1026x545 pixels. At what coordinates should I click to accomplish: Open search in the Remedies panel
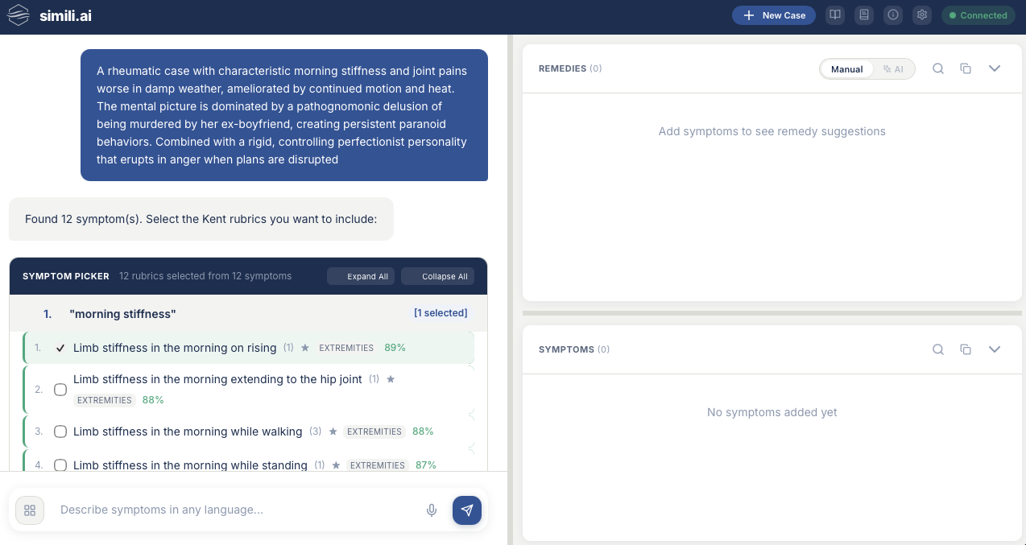[937, 68]
